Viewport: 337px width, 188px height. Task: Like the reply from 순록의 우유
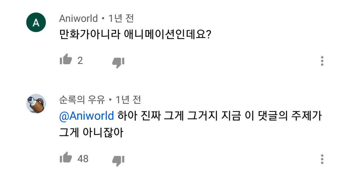[66, 159]
